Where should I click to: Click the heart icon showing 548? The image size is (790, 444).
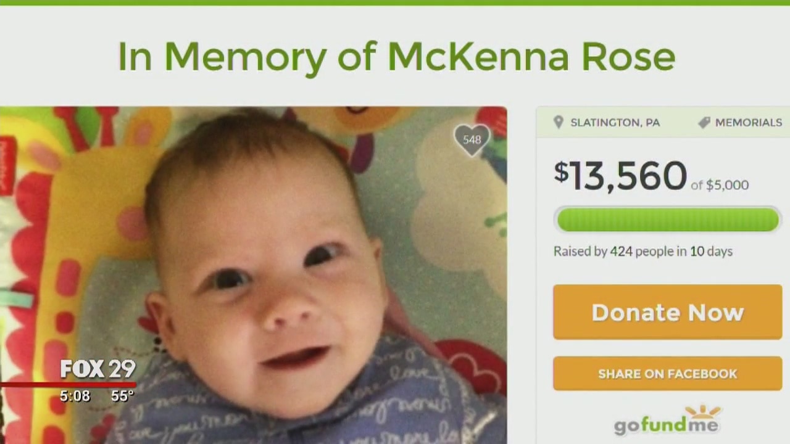click(472, 141)
